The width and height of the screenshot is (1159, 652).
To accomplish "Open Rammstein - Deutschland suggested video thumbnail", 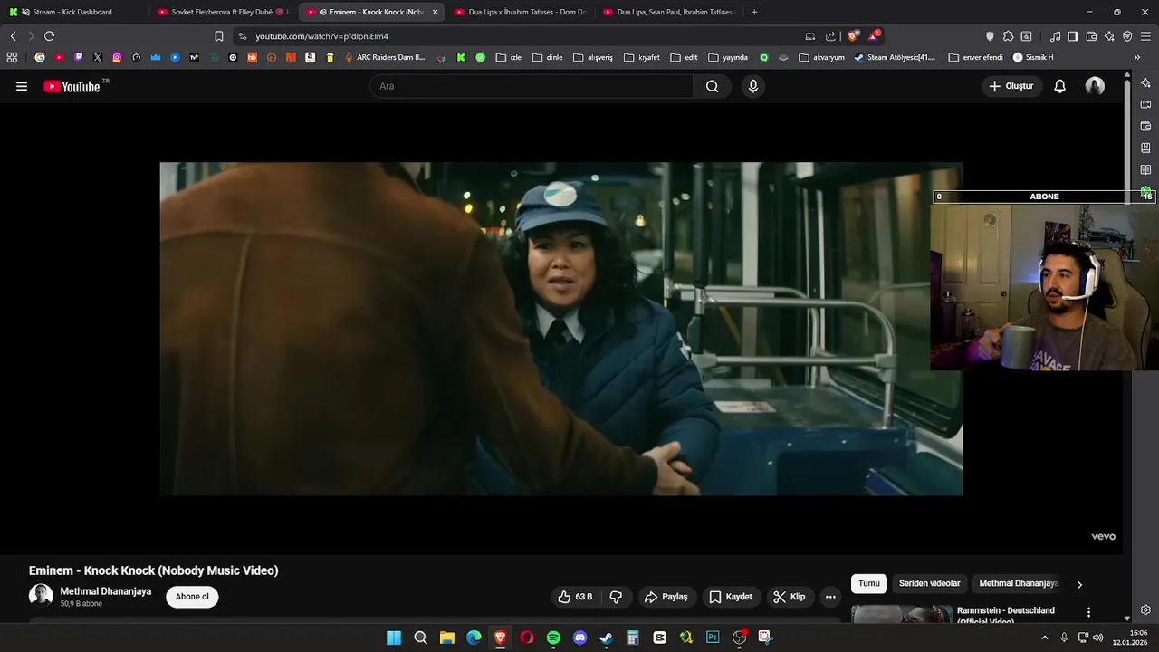I will [x=902, y=614].
